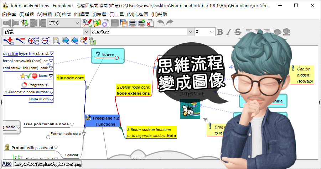Screen dimensions: 321x169
Task: Go forward with the next-node arrow
Action: [x=16, y=23]
